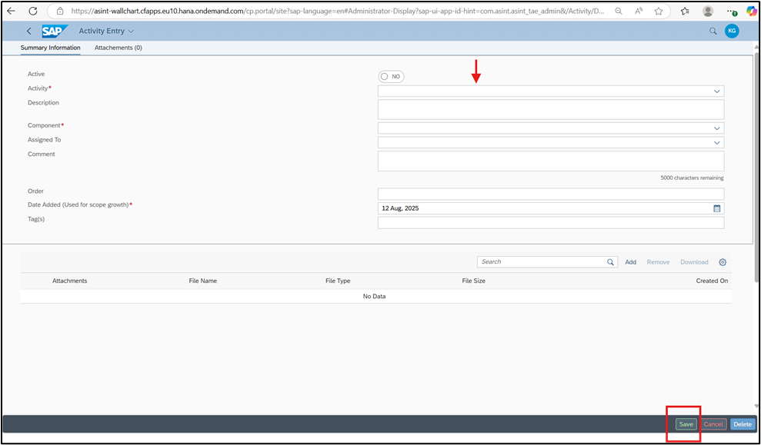Focus the Description text area
Image resolution: width=761 pixels, height=445 pixels.
pyautogui.click(x=551, y=110)
